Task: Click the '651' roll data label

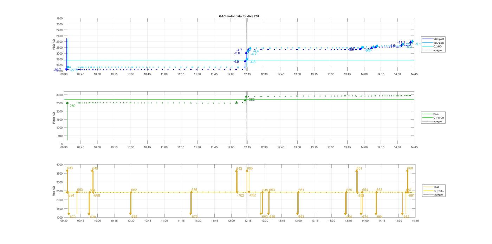Action: pos(359,169)
